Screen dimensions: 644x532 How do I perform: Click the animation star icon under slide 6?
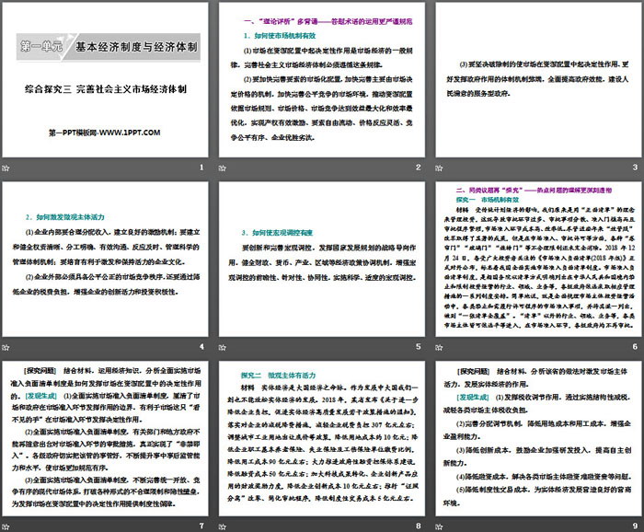[440, 348]
